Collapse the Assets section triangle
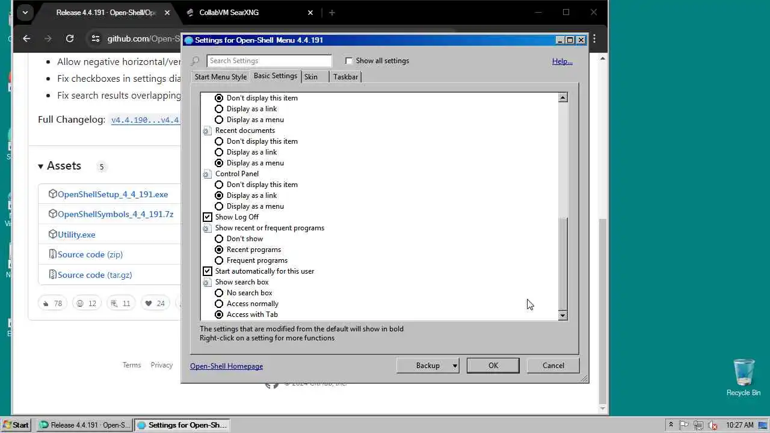This screenshot has height=433, width=770. (x=41, y=167)
